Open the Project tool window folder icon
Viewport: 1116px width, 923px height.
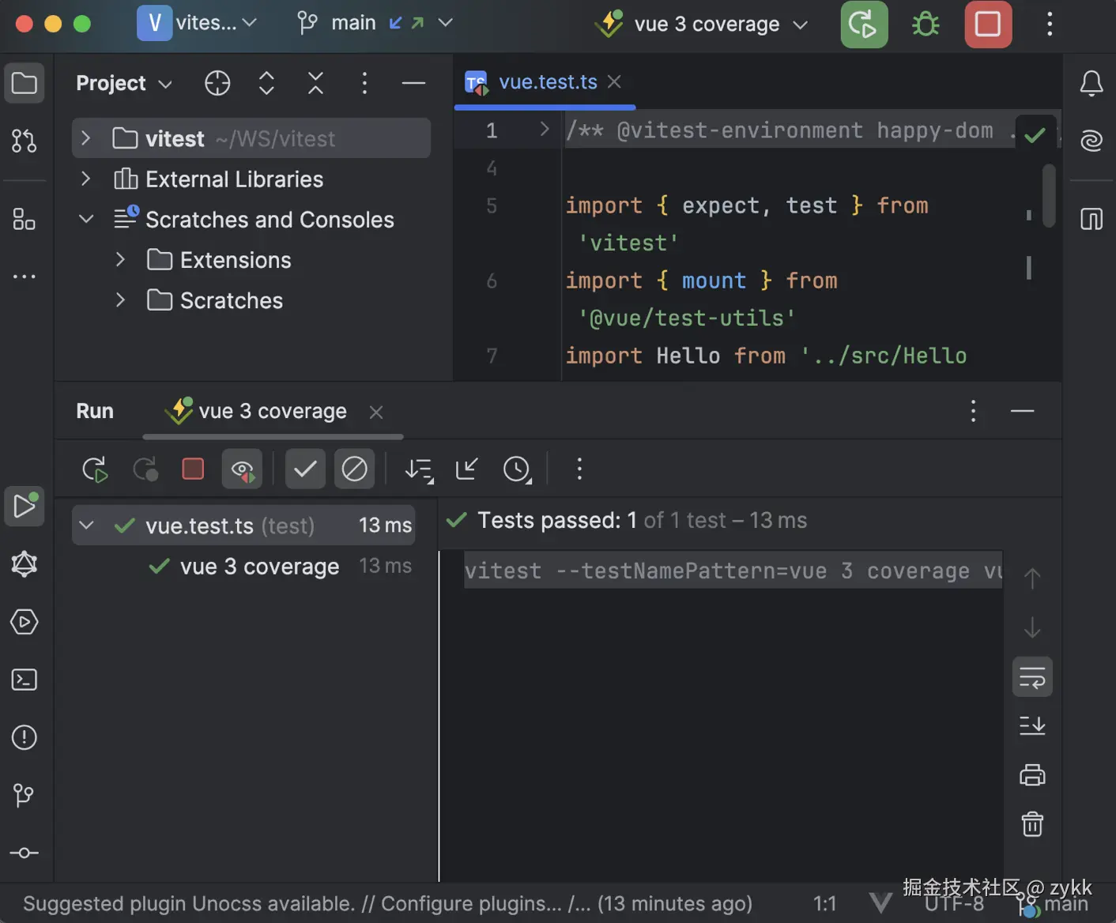(25, 83)
